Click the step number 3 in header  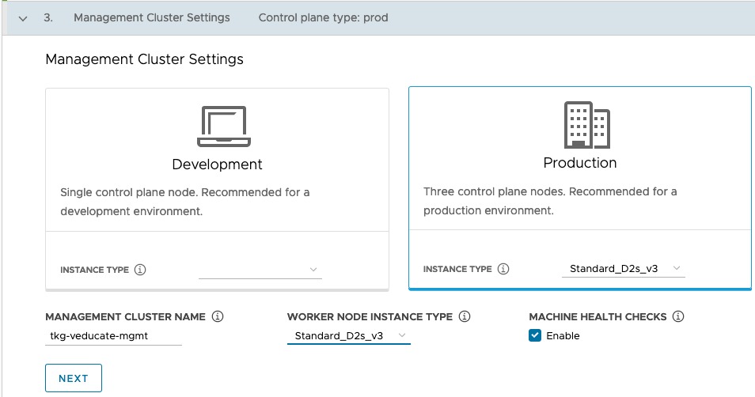coord(48,18)
